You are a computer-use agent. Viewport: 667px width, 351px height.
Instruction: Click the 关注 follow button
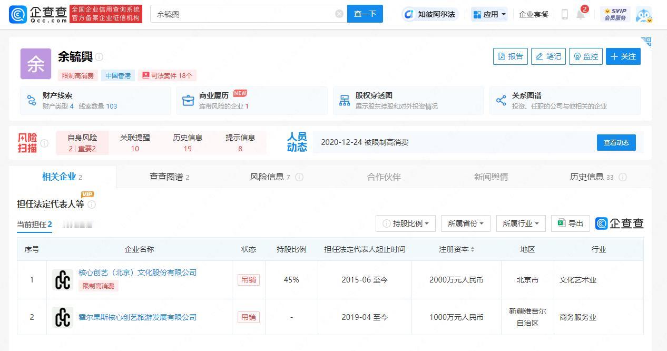pyautogui.click(x=623, y=56)
